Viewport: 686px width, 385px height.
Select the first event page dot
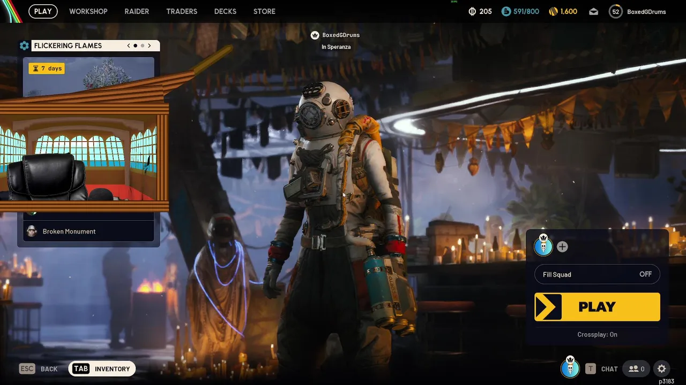point(135,45)
